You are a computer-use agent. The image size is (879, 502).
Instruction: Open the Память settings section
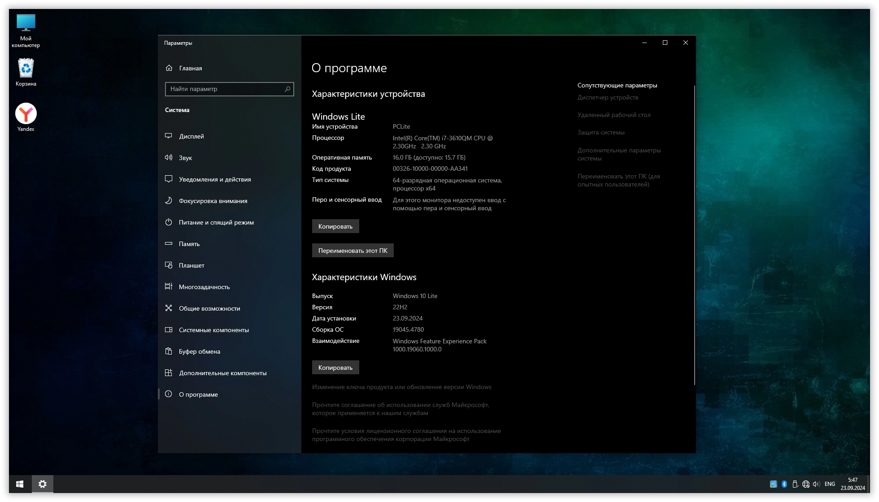click(x=189, y=244)
